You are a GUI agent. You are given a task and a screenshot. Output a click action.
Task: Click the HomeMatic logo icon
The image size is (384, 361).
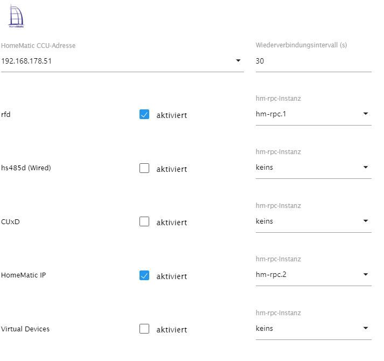tap(16, 16)
